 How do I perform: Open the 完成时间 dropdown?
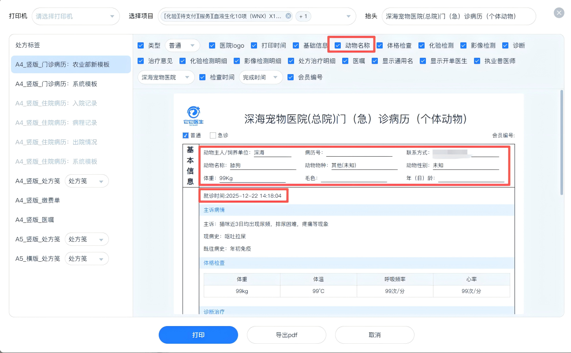pyautogui.click(x=261, y=77)
